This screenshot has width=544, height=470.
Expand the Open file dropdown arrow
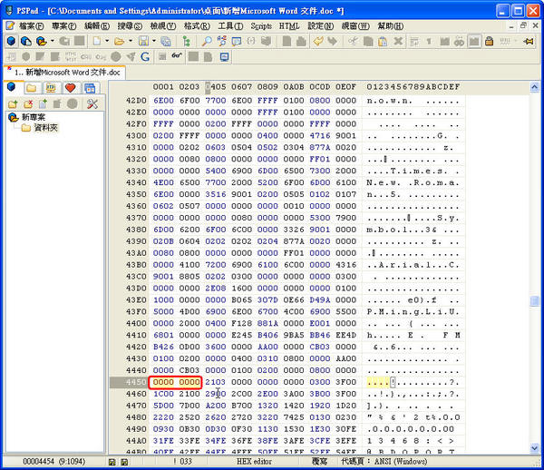click(x=130, y=42)
